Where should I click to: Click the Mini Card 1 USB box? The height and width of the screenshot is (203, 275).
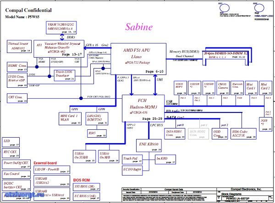click(251, 88)
